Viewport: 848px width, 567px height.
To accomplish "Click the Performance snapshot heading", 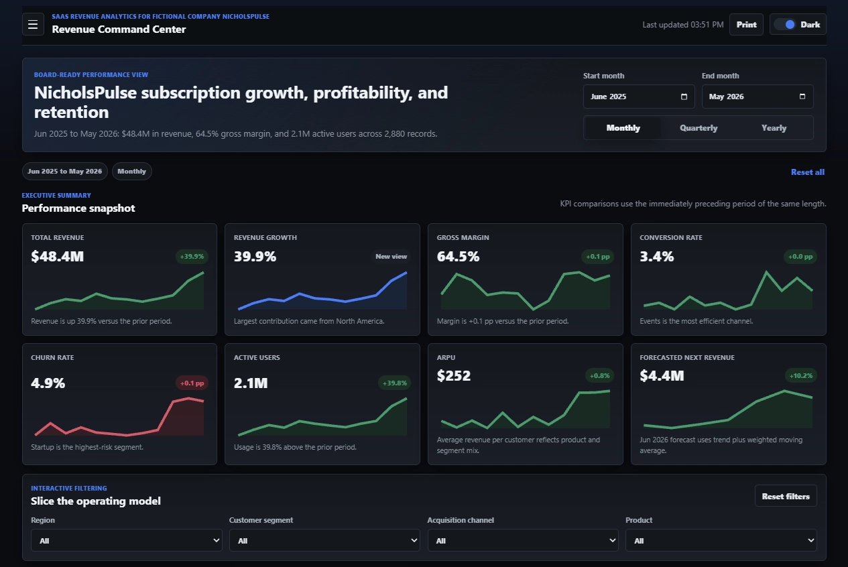I will [x=78, y=208].
